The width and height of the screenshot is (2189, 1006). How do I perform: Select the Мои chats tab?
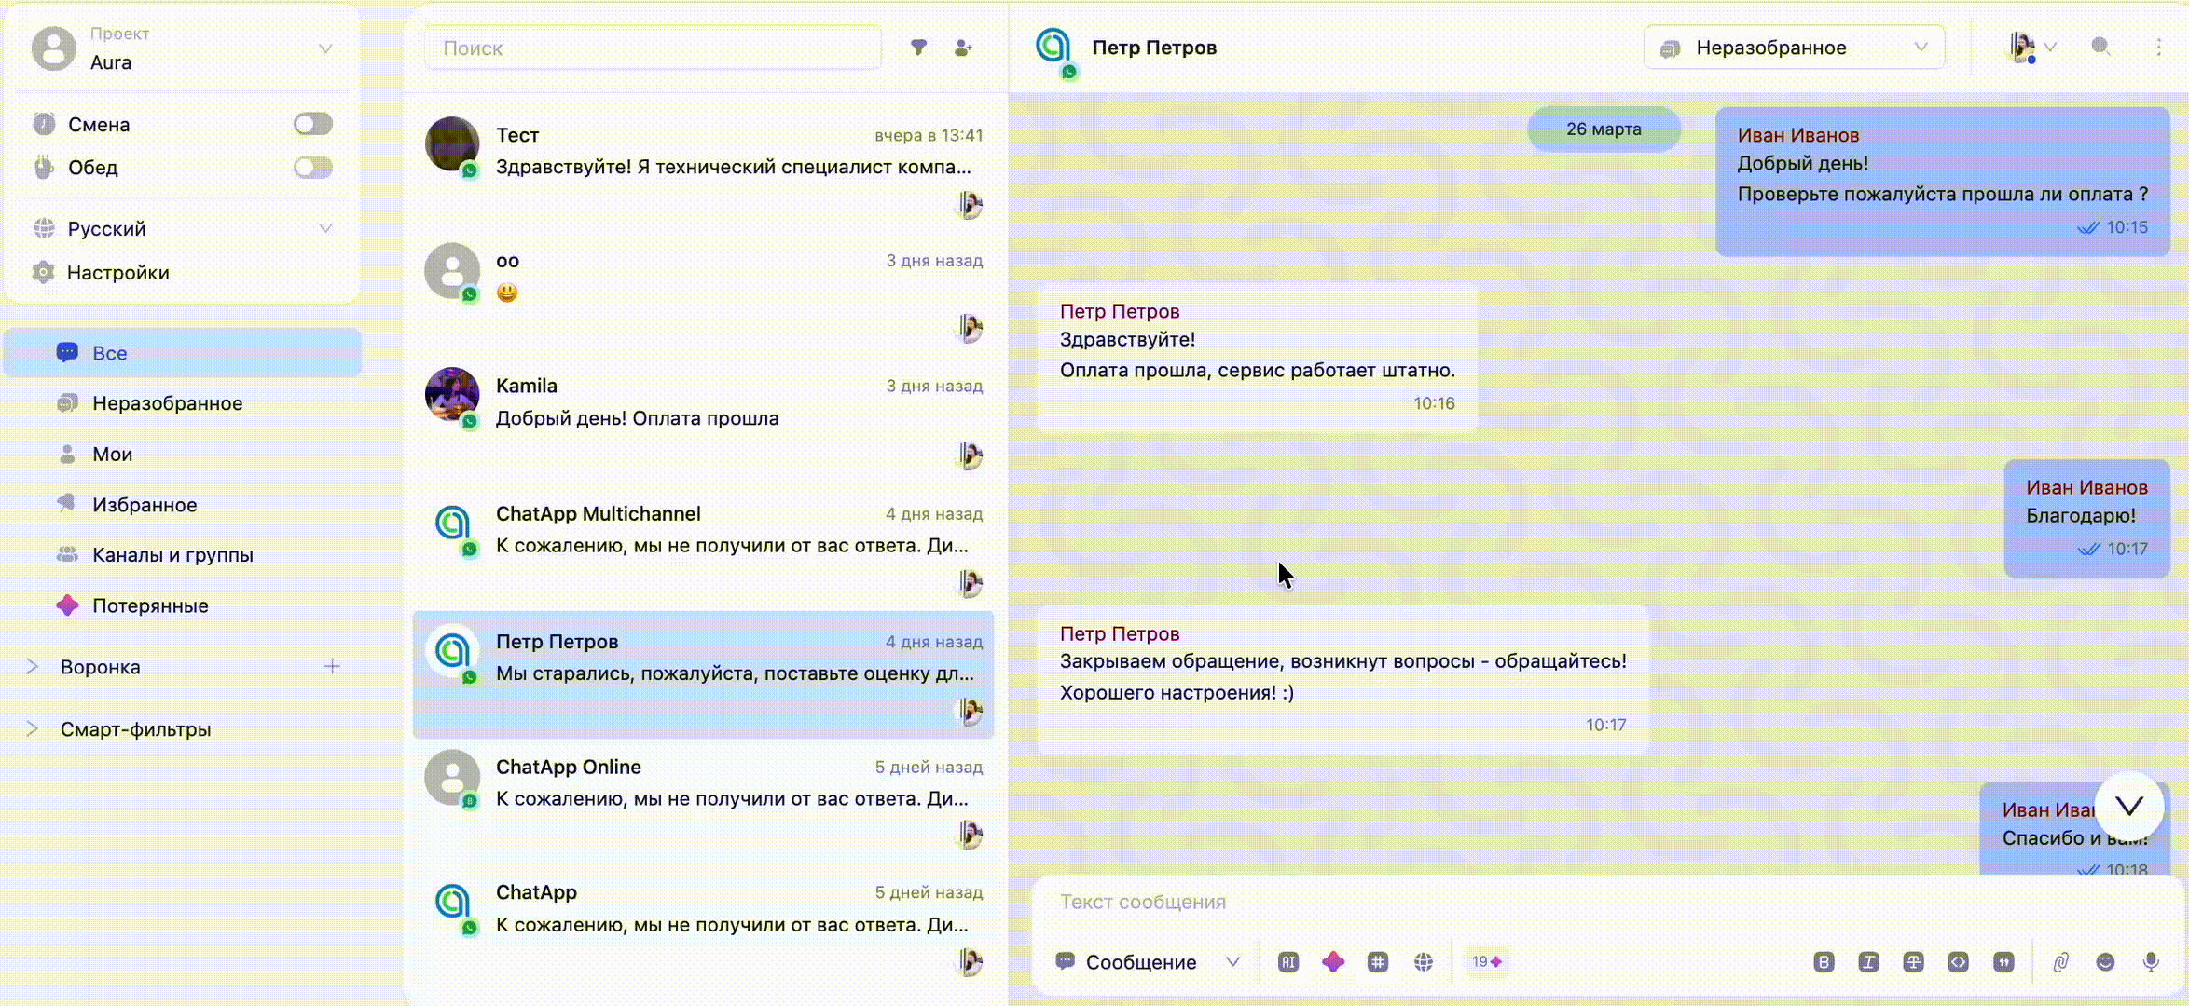(x=112, y=455)
